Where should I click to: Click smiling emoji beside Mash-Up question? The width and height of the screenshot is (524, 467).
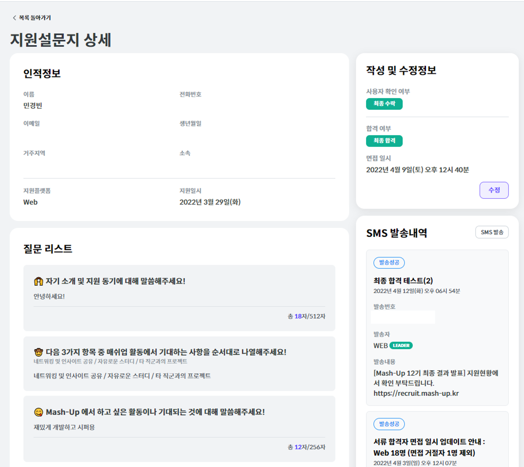39,412
